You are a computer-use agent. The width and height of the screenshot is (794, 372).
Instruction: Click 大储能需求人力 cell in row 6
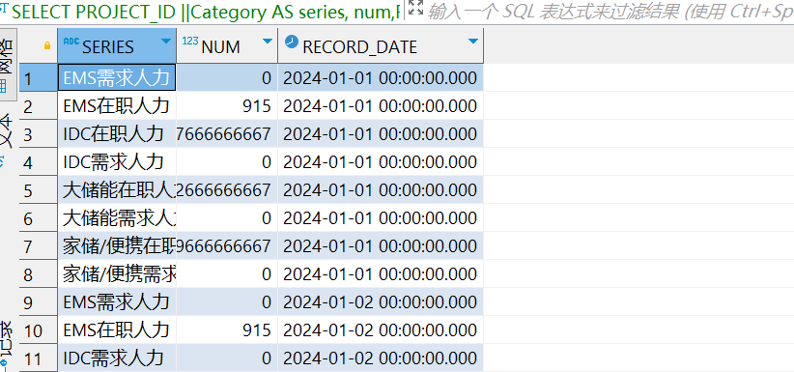tap(117, 218)
